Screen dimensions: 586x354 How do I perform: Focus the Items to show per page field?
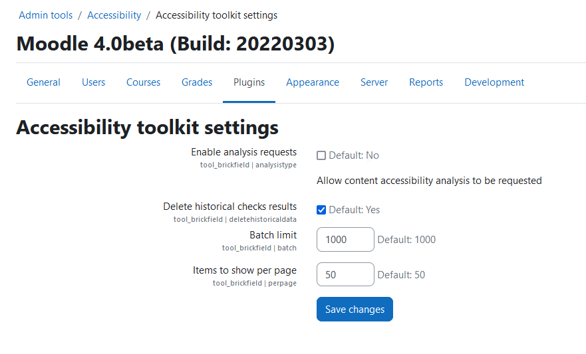(345, 274)
